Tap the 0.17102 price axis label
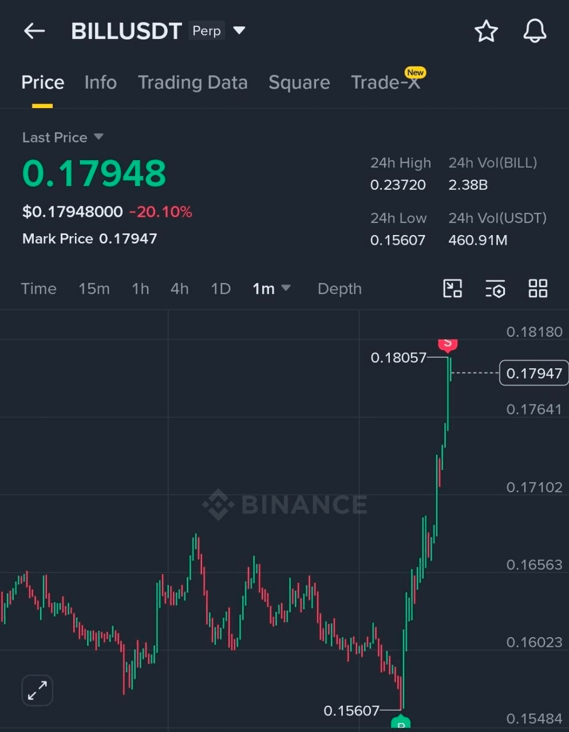The width and height of the screenshot is (569, 732). (x=534, y=487)
